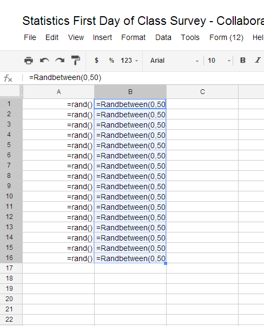Apply percent format with % icon
Viewport: 264px width, 326px height.
(x=111, y=61)
